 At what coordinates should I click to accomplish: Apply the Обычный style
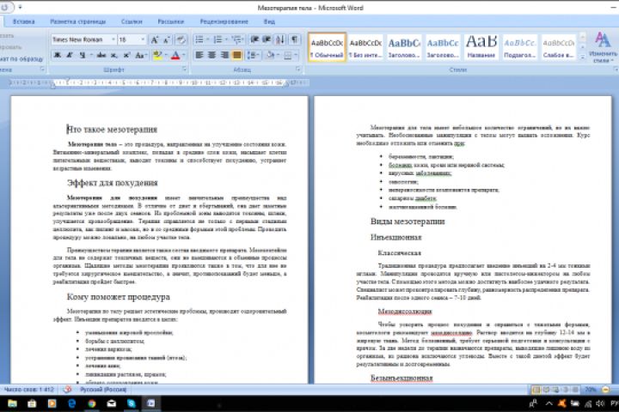pos(327,47)
